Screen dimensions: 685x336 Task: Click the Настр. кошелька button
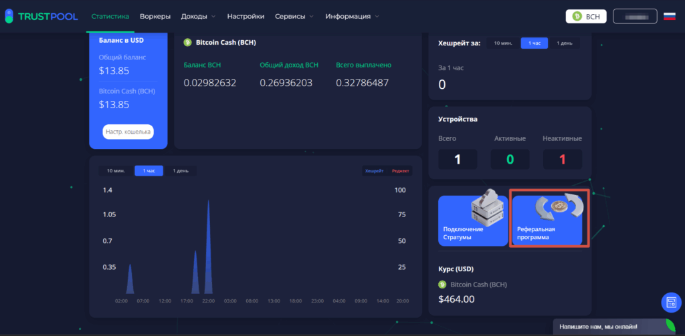click(x=128, y=132)
